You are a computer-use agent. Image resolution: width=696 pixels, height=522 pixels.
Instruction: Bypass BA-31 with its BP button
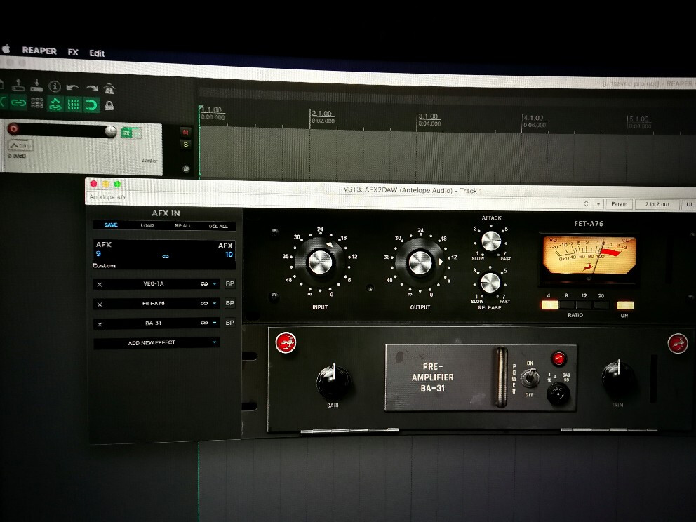coord(229,323)
